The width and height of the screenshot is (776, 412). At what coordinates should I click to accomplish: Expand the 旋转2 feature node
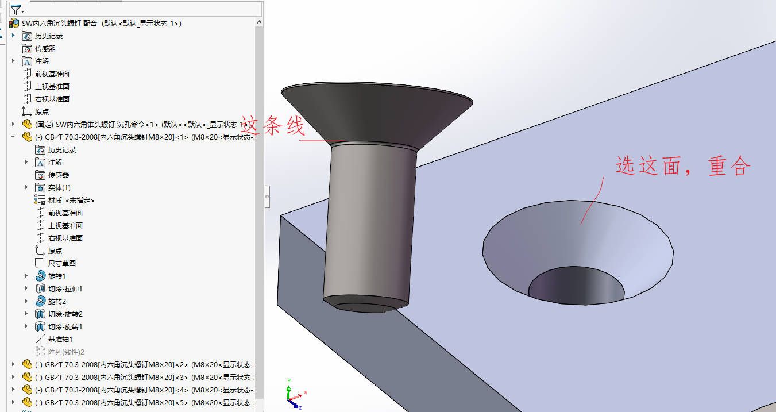tap(26, 302)
